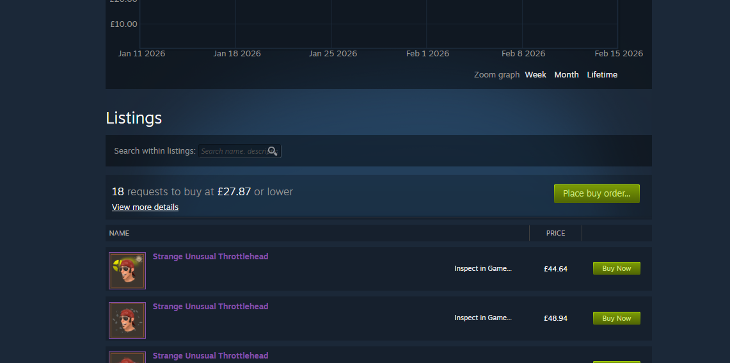Image resolution: width=730 pixels, height=363 pixels.
Task: Click the Listings heading
Action: click(x=134, y=118)
